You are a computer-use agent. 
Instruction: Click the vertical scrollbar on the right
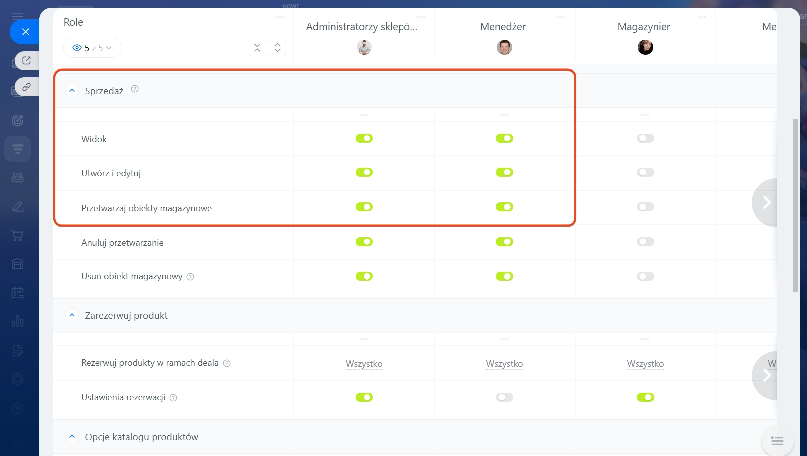tap(795, 205)
